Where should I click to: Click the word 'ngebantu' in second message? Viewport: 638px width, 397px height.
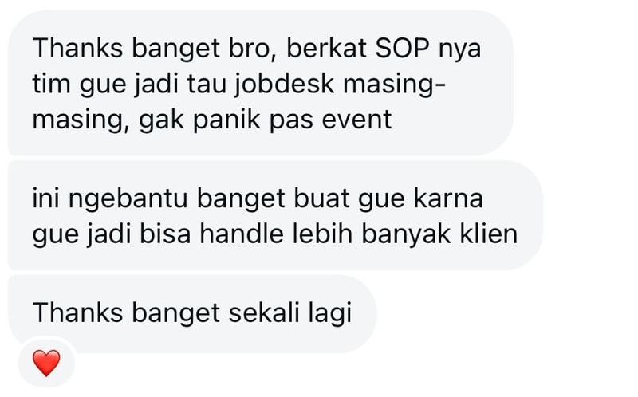(128, 200)
